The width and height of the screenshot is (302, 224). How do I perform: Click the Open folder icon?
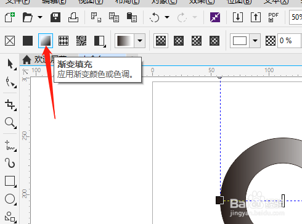[x=28, y=17]
